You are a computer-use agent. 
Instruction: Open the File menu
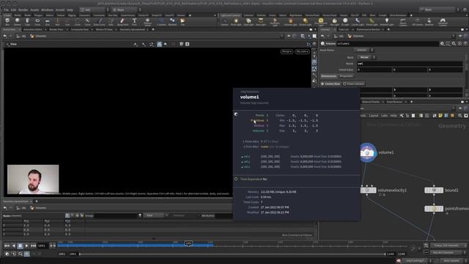pyautogui.click(x=6, y=10)
